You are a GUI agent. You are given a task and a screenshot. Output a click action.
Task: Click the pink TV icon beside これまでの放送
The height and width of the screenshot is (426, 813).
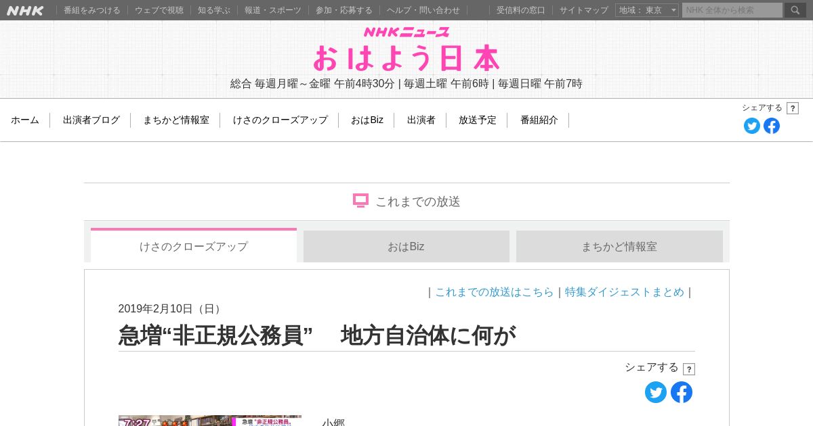pos(360,201)
